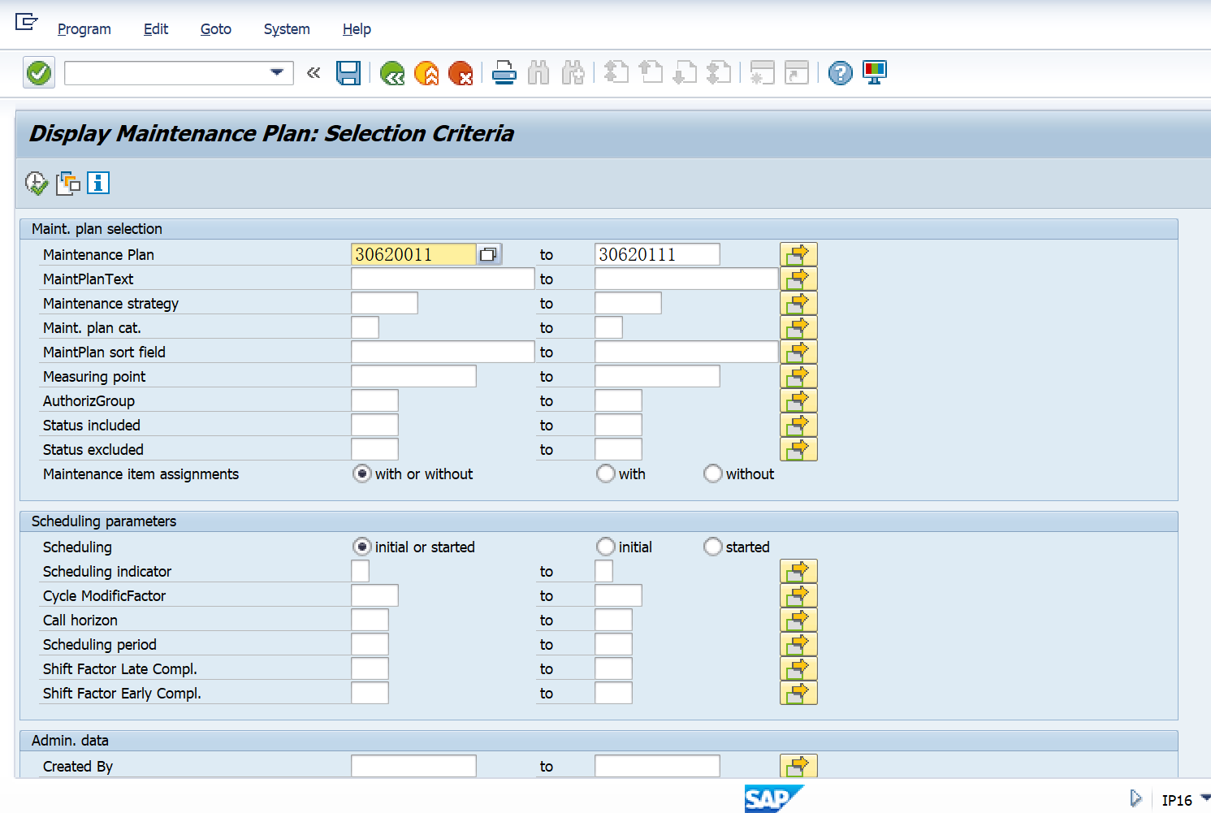The height and width of the screenshot is (813, 1211).
Task: Select the 'initial' scheduling radio button
Action: pos(606,547)
